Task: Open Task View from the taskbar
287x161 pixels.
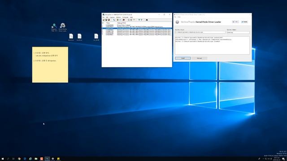Action: click(x=13, y=159)
